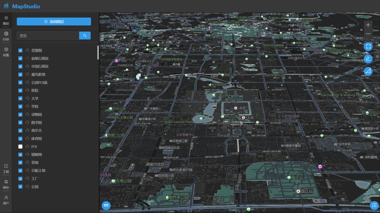The image size is (380, 213).
Task: Click the 保存 save sidebar item
Action: pos(6,185)
